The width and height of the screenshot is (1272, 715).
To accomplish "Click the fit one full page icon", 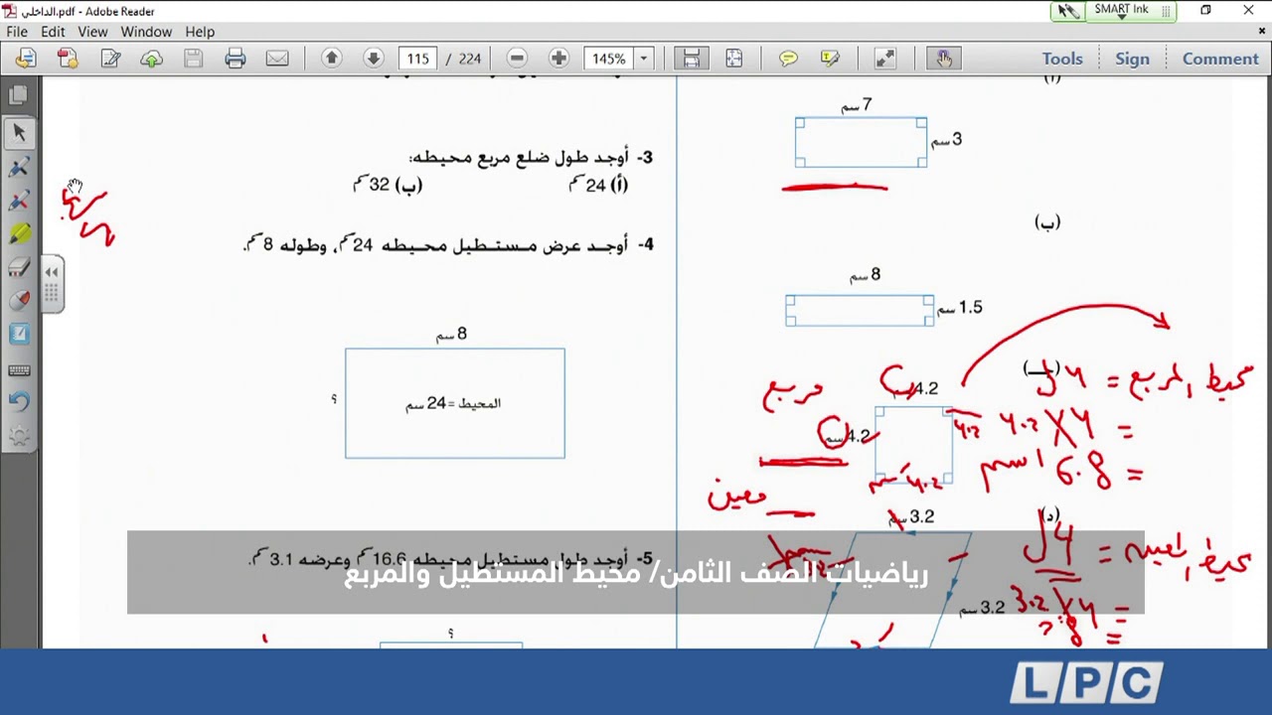I will tap(733, 59).
